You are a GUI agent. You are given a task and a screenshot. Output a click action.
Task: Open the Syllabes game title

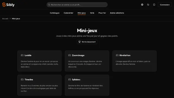[76, 79]
